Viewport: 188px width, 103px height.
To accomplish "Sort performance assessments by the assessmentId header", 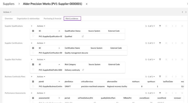I will (x=44, y=98).
